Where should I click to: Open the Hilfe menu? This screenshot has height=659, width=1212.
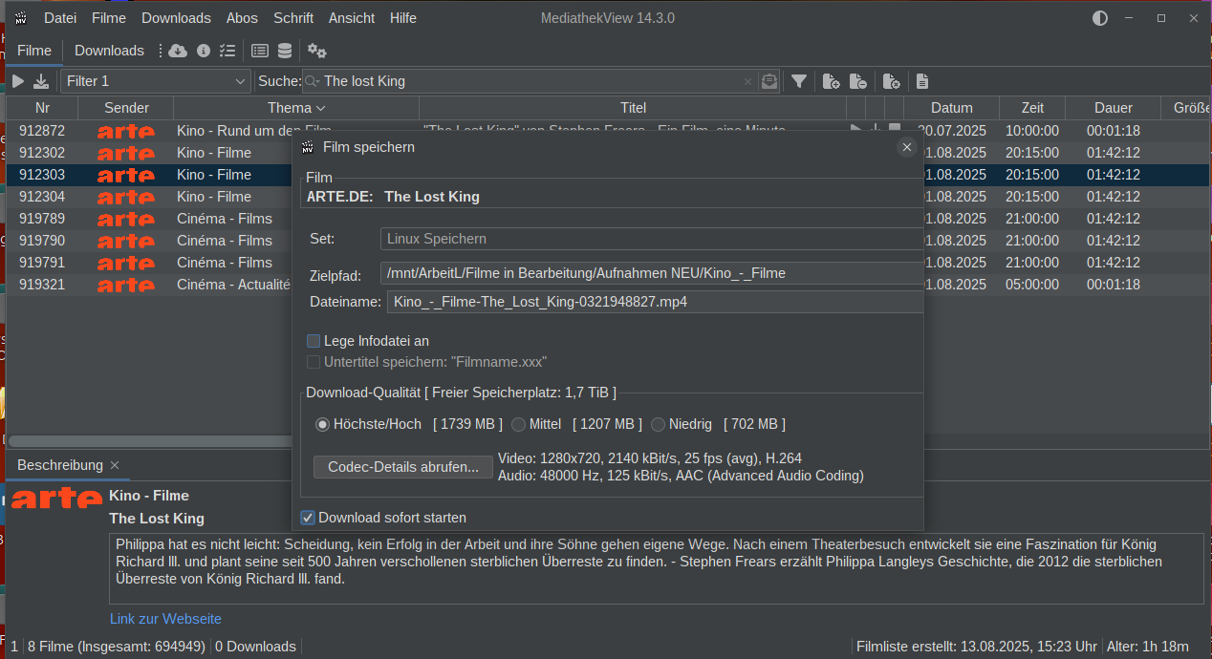pos(403,18)
